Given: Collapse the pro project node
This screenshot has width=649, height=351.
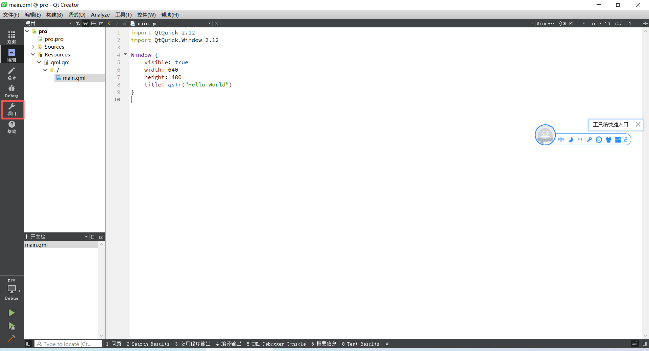Looking at the screenshot, I should pos(27,31).
